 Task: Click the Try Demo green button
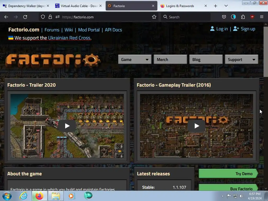[228, 174]
